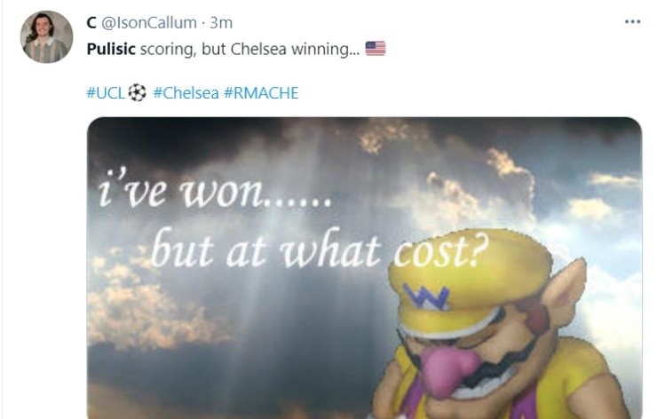The height and width of the screenshot is (419, 657).
Task: Click the blue W emblem on Wario's cap
Action: pyautogui.click(x=426, y=296)
